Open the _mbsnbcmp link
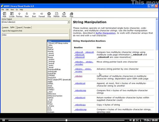Screen dimensions: 159x122 coord(80,90)
